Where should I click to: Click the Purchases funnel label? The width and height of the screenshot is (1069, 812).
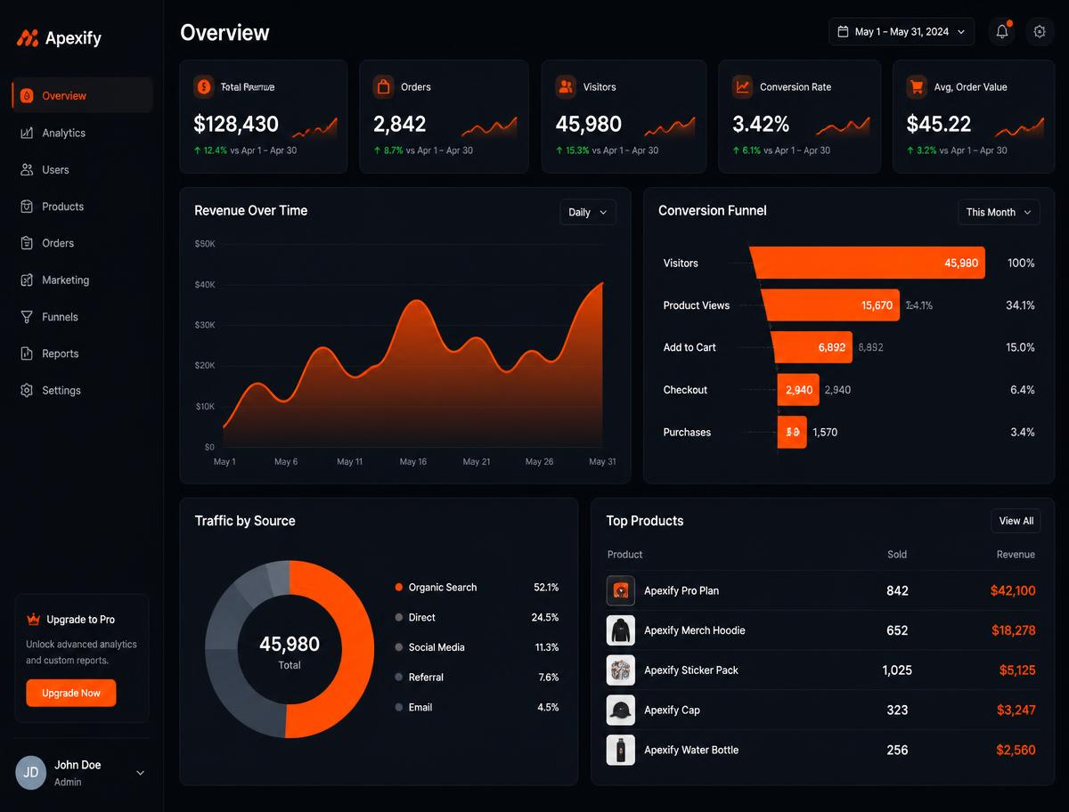click(x=687, y=432)
